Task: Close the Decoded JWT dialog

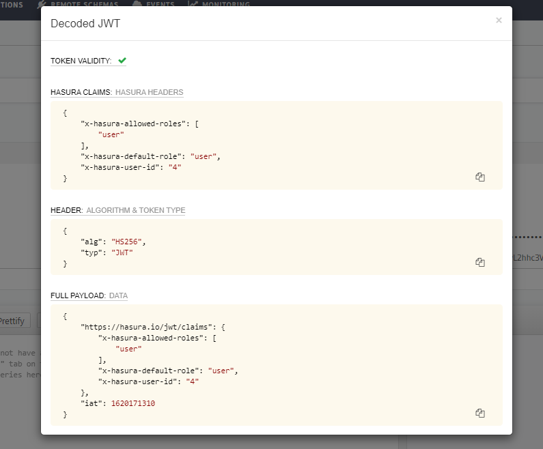Action: point(499,20)
